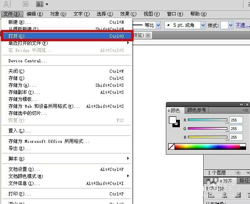Click the horizontal align left icon

(x=211, y=195)
